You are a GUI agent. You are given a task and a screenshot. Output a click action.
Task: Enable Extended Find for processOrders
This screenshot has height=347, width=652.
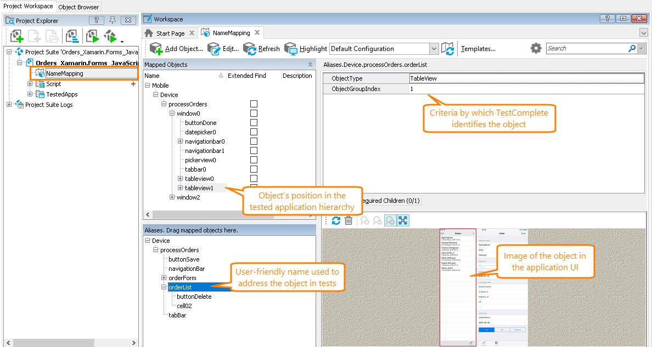[x=253, y=104]
